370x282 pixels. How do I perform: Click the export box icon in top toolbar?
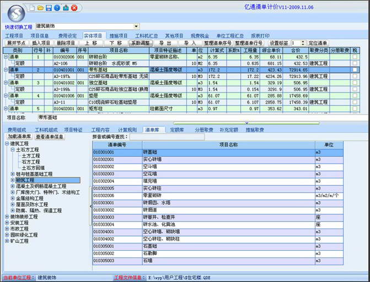(66, 8)
